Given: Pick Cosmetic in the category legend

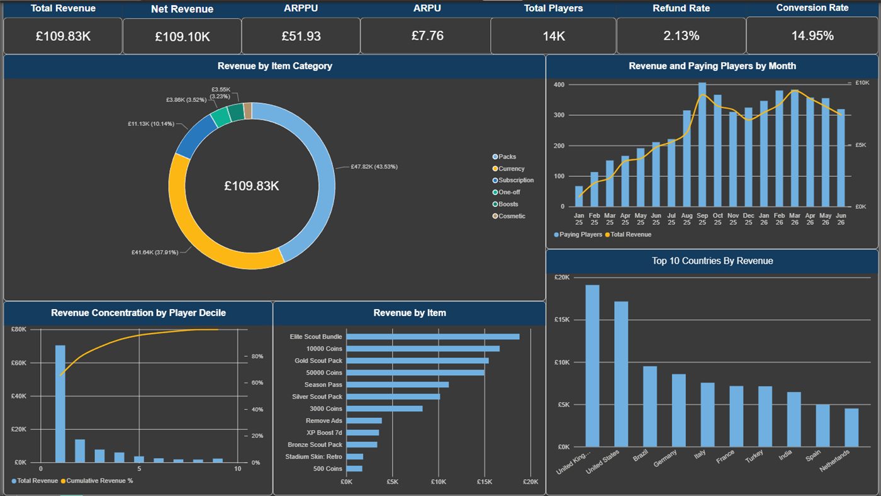Looking at the screenshot, I should tap(509, 216).
